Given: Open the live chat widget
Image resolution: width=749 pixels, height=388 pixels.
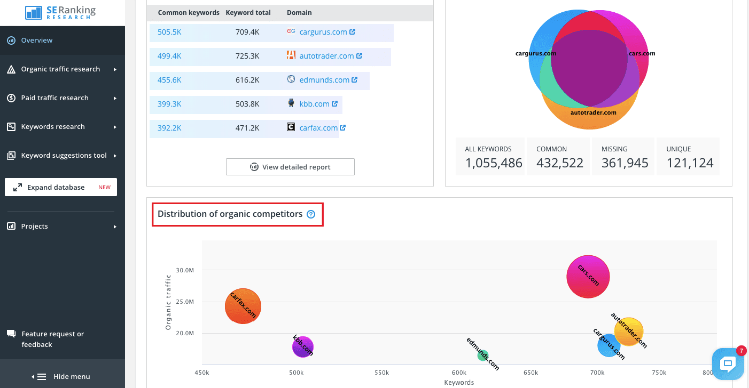Looking at the screenshot, I should pyautogui.click(x=728, y=364).
